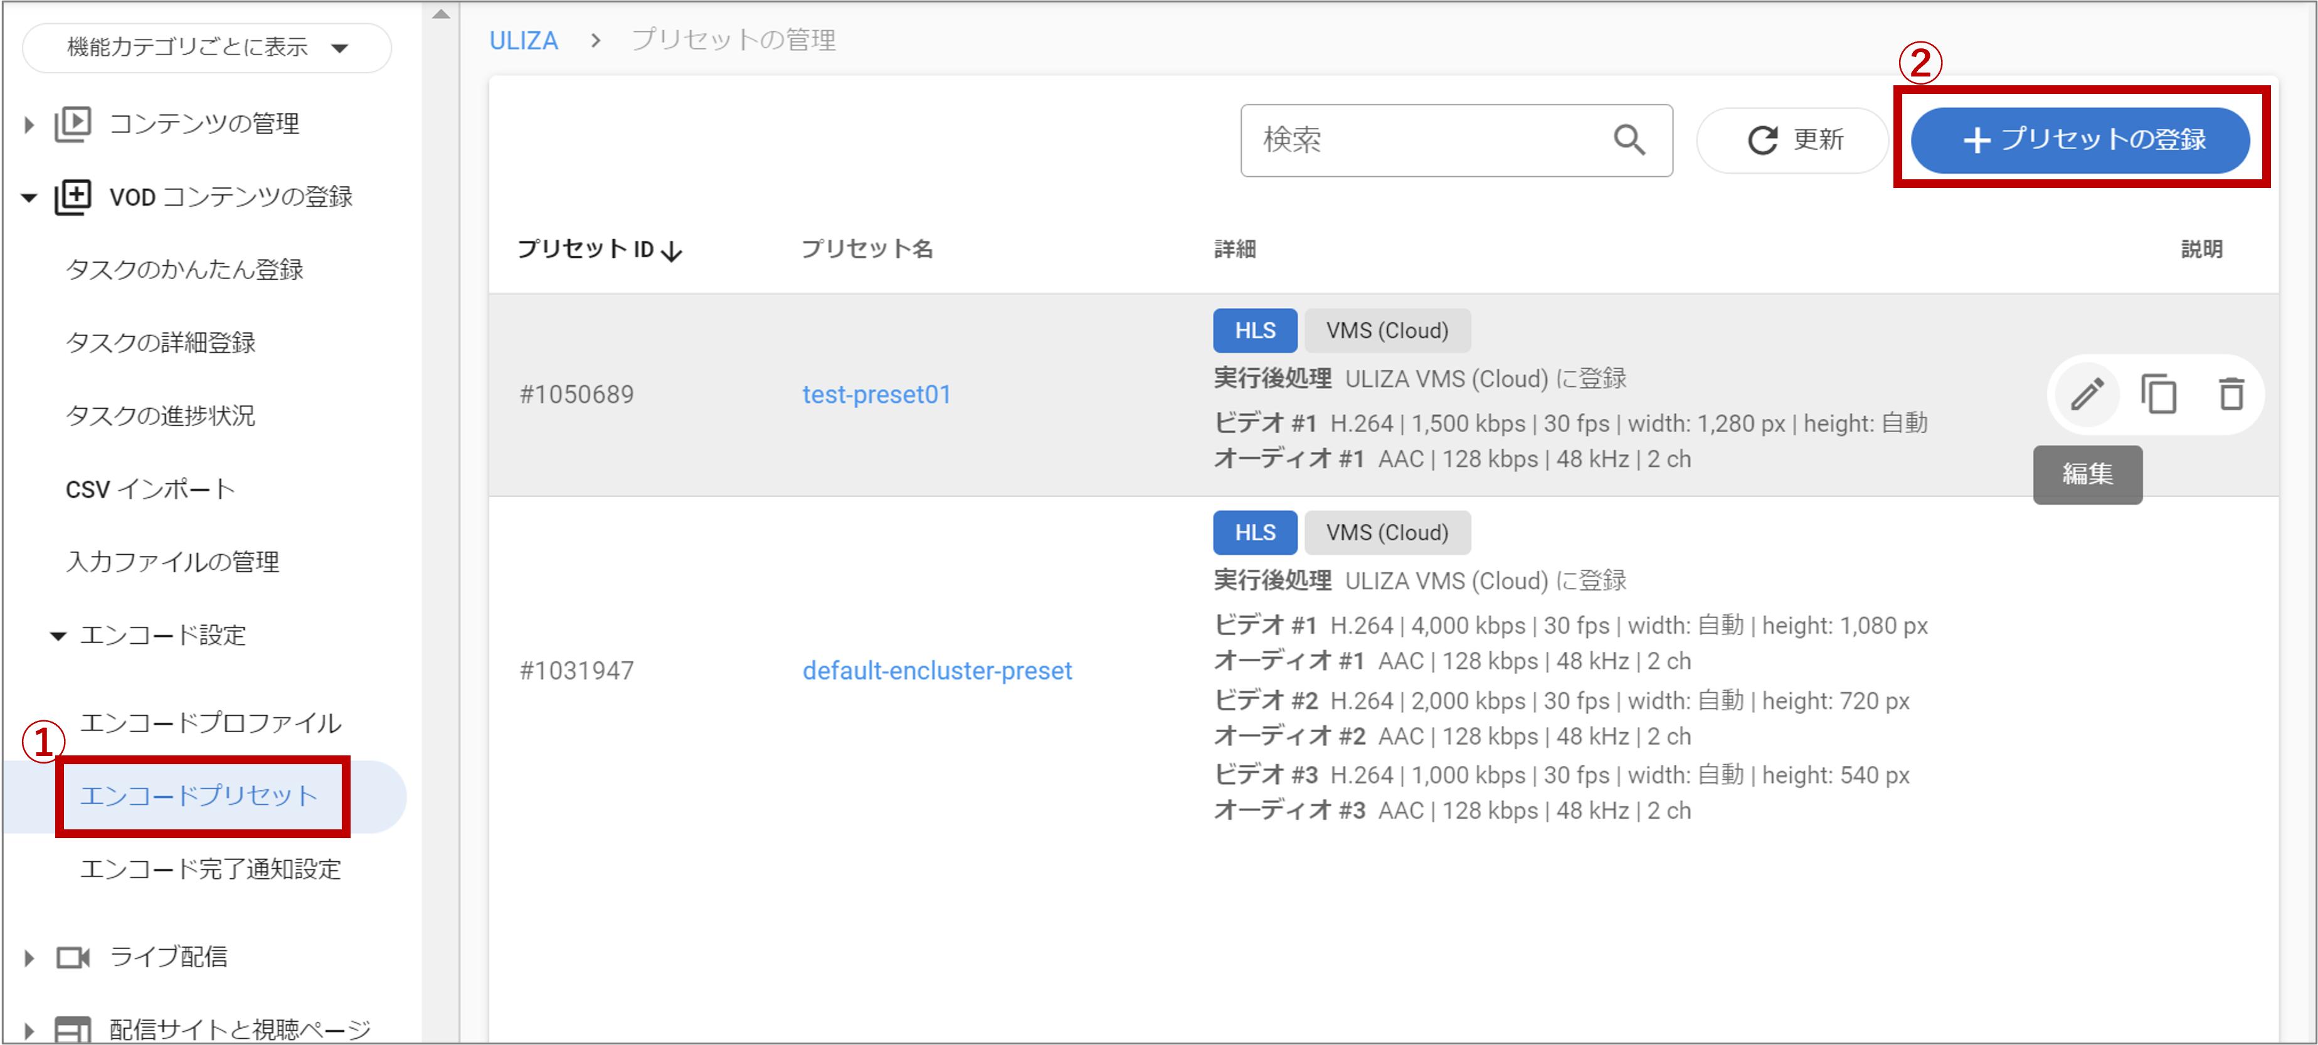Open the test-preset01 link
2318x1045 pixels.
coord(876,395)
